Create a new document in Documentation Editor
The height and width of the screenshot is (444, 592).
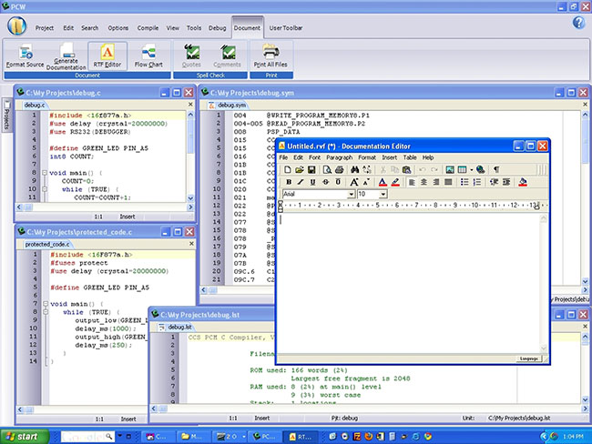287,170
